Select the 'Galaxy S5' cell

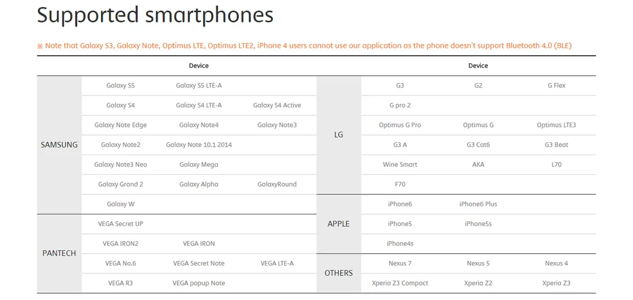[x=121, y=86]
